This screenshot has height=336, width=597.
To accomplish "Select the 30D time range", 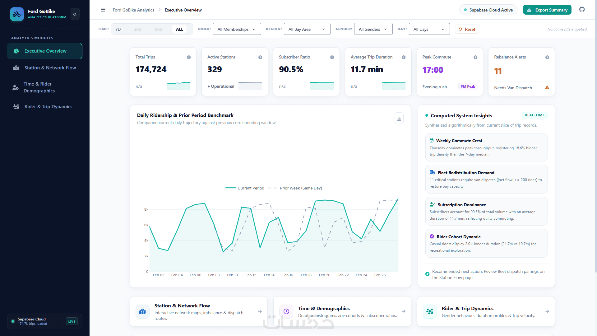I will click(138, 29).
